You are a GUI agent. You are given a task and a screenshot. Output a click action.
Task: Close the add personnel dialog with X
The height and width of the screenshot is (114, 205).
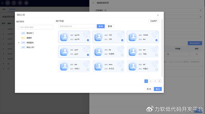click(x=158, y=15)
